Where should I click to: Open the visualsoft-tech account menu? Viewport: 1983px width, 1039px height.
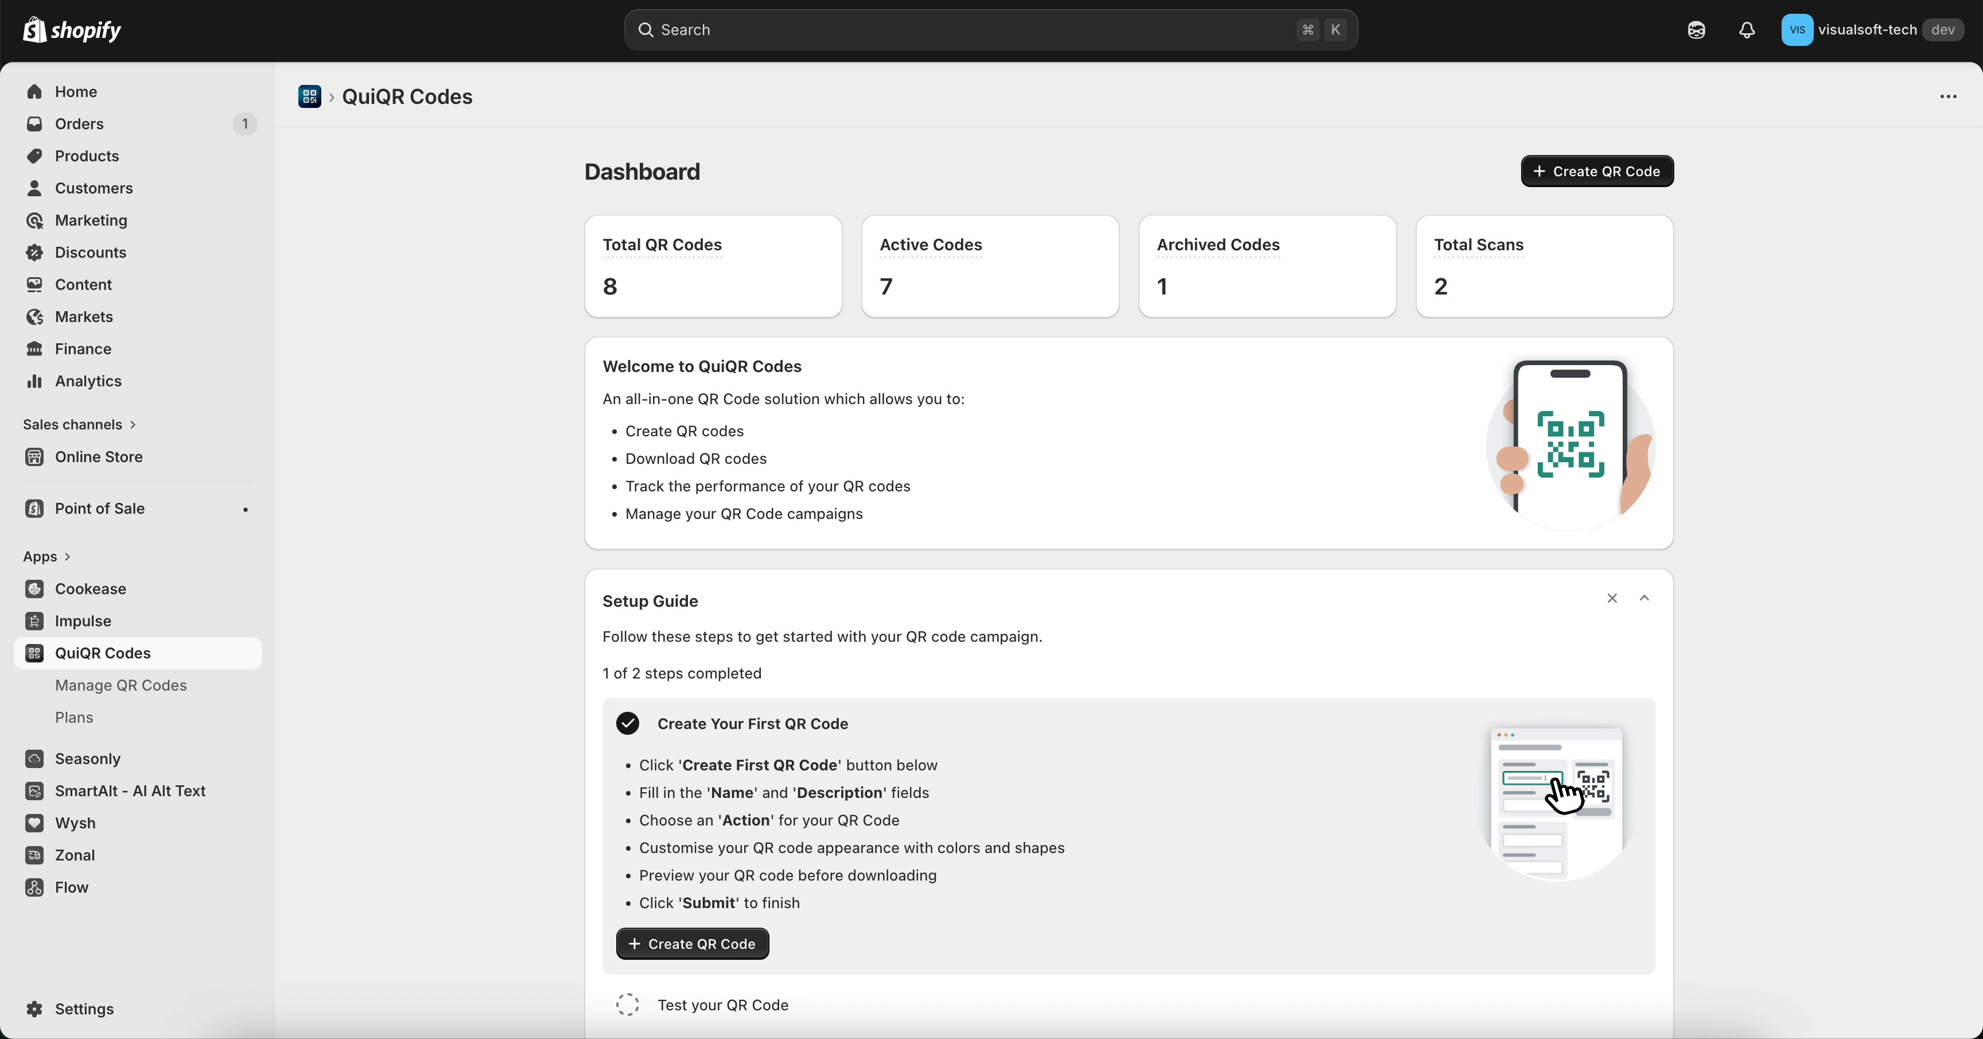click(1872, 30)
